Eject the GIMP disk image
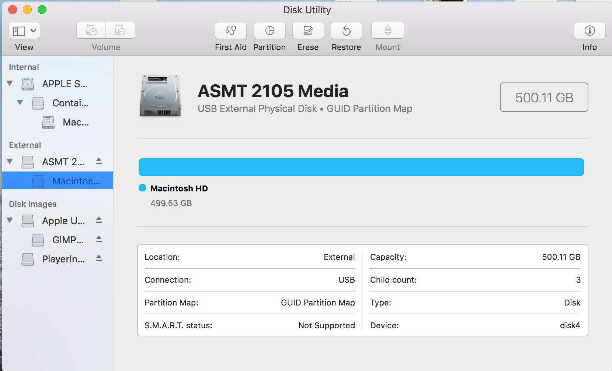Viewport: 612px width, 371px height. click(x=99, y=239)
